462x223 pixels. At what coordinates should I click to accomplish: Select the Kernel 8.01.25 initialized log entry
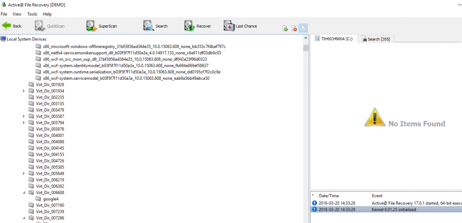386,210
